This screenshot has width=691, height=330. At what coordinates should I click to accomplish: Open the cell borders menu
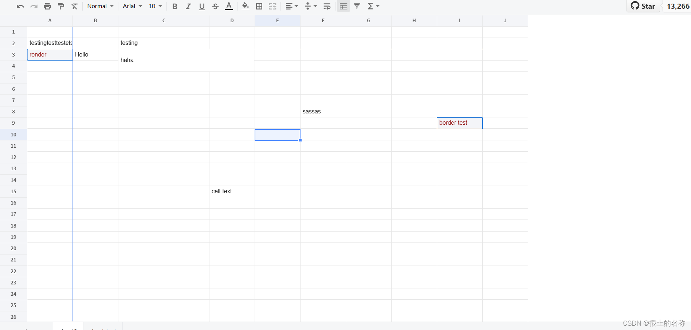pyautogui.click(x=259, y=6)
